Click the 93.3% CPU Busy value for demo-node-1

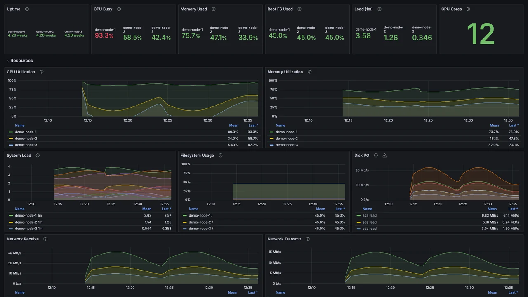104,35
